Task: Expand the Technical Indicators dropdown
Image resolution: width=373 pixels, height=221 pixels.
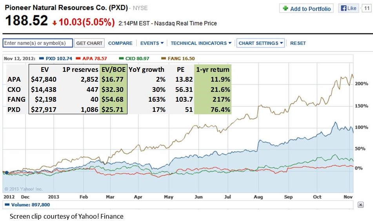Action: pos(201,43)
